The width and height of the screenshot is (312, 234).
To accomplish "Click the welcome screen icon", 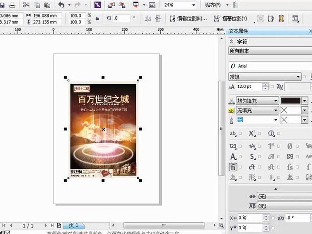I will (152, 5).
